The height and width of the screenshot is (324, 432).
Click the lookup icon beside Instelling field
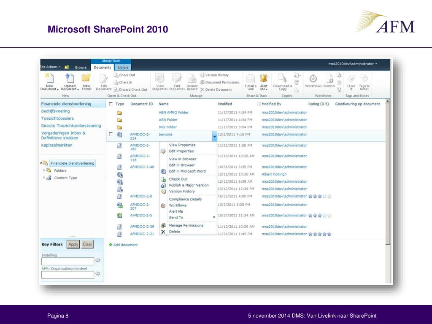[x=97, y=260]
